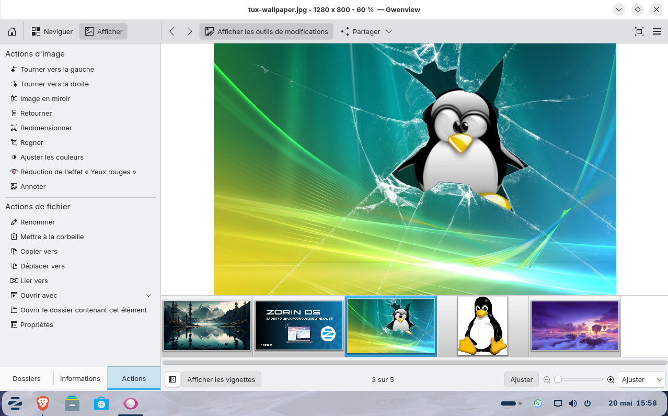668x416 pixels.
Task: Click the 3 sur 5 counter text
Action: [383, 379]
